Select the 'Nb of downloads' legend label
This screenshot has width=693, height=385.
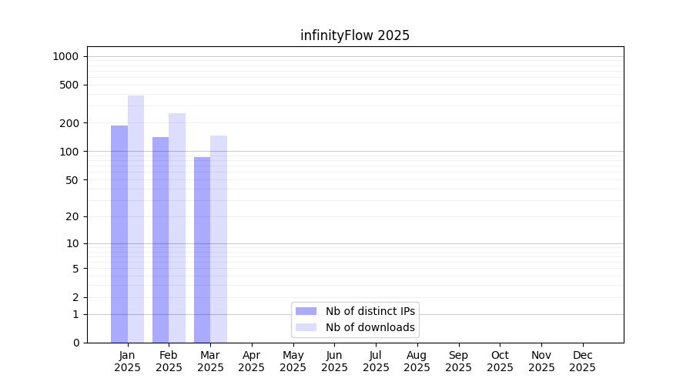(370, 327)
